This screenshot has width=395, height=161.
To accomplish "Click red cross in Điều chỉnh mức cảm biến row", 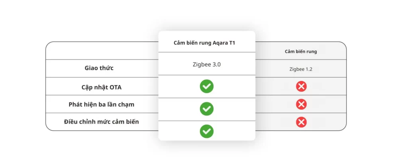I will point(301,122).
